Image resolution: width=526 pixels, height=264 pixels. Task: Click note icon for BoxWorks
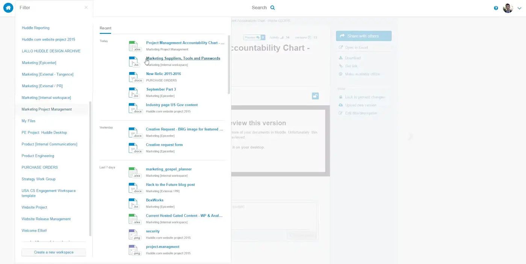click(x=135, y=204)
